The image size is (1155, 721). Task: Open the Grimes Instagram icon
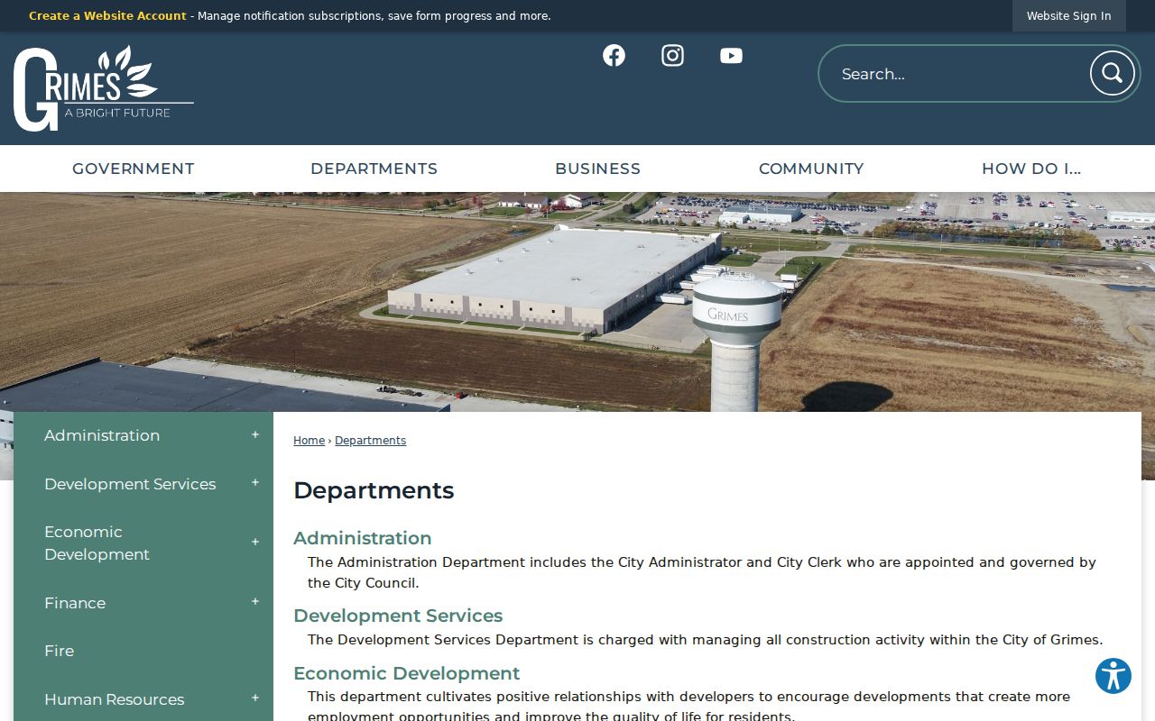click(x=672, y=56)
